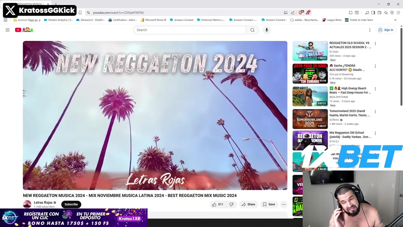Close the Reggaeton Musica browser tab
The width and height of the screenshot is (403, 227).
(x=48, y=4)
